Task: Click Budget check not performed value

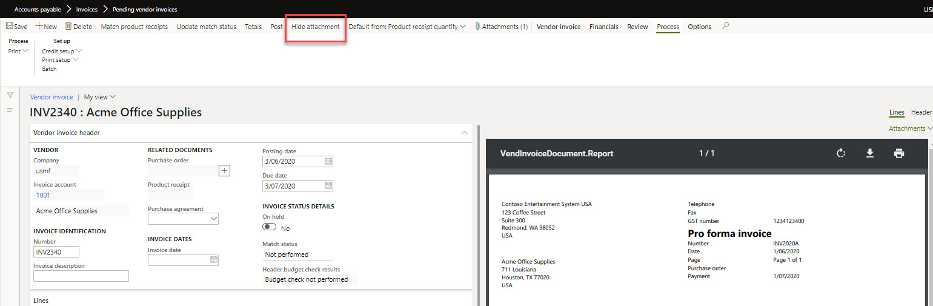Action: pos(310,279)
